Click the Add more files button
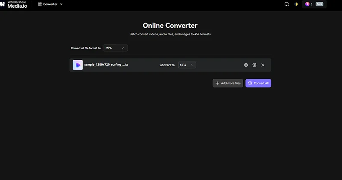342x180 pixels. (x=228, y=83)
